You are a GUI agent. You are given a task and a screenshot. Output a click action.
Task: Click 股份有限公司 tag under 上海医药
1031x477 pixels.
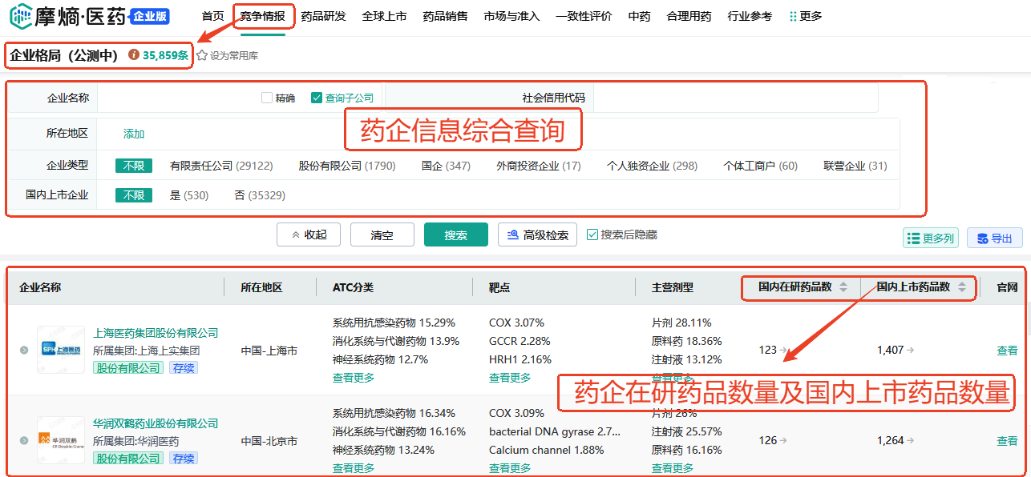128,367
